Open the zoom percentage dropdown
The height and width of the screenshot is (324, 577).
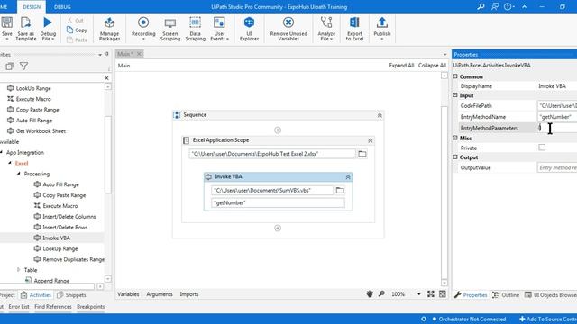(418, 294)
